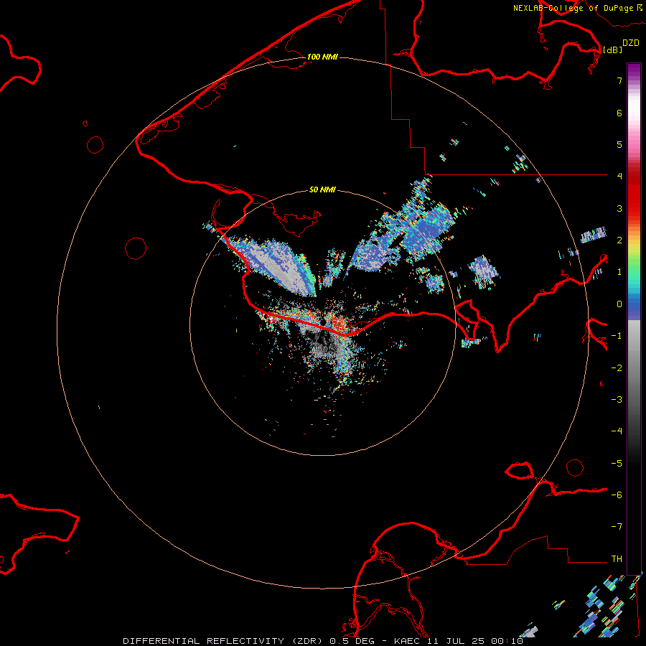Click the '11 JUL 25 00:10' timestamp
The image size is (646, 646).
point(475,641)
